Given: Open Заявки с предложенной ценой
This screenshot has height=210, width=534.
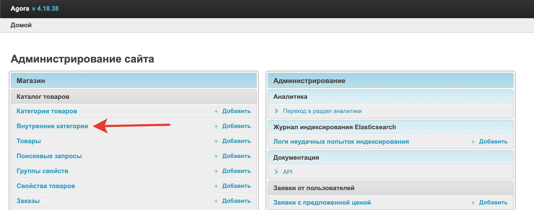Looking at the screenshot, I should 322,203.
